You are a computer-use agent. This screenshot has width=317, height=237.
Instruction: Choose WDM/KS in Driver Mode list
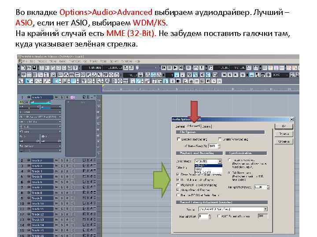coord(208,165)
